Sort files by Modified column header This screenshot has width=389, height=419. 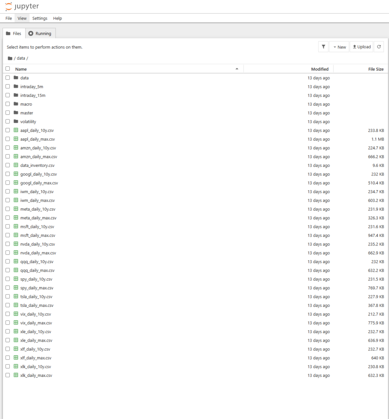pyautogui.click(x=320, y=69)
